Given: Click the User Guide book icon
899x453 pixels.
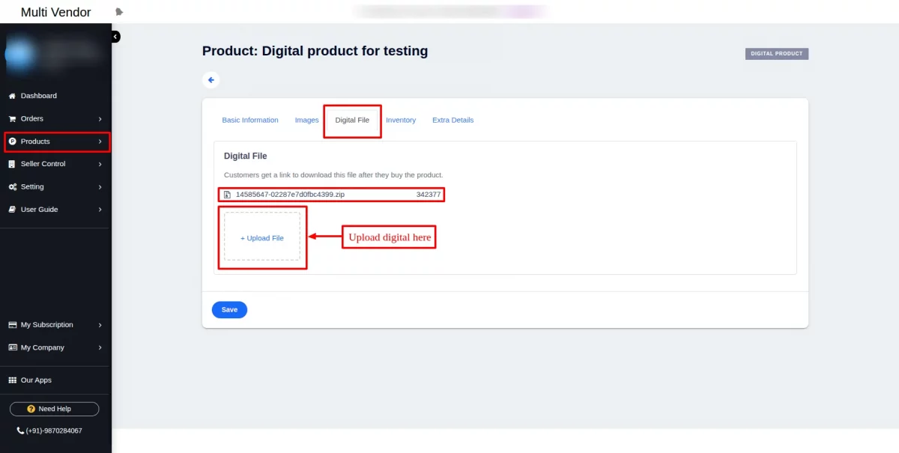Looking at the screenshot, I should [x=12, y=210].
